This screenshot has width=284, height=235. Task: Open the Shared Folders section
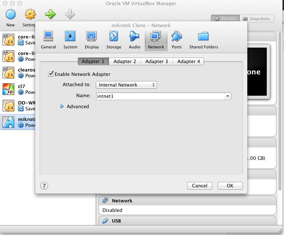(x=204, y=40)
